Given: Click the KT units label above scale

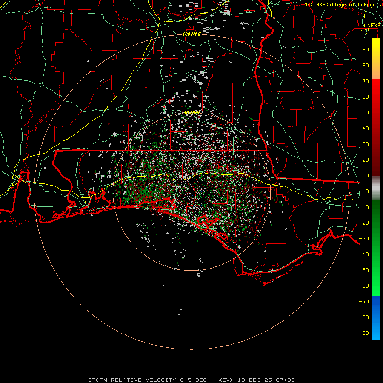Looking at the screenshot, I should 363,29.
